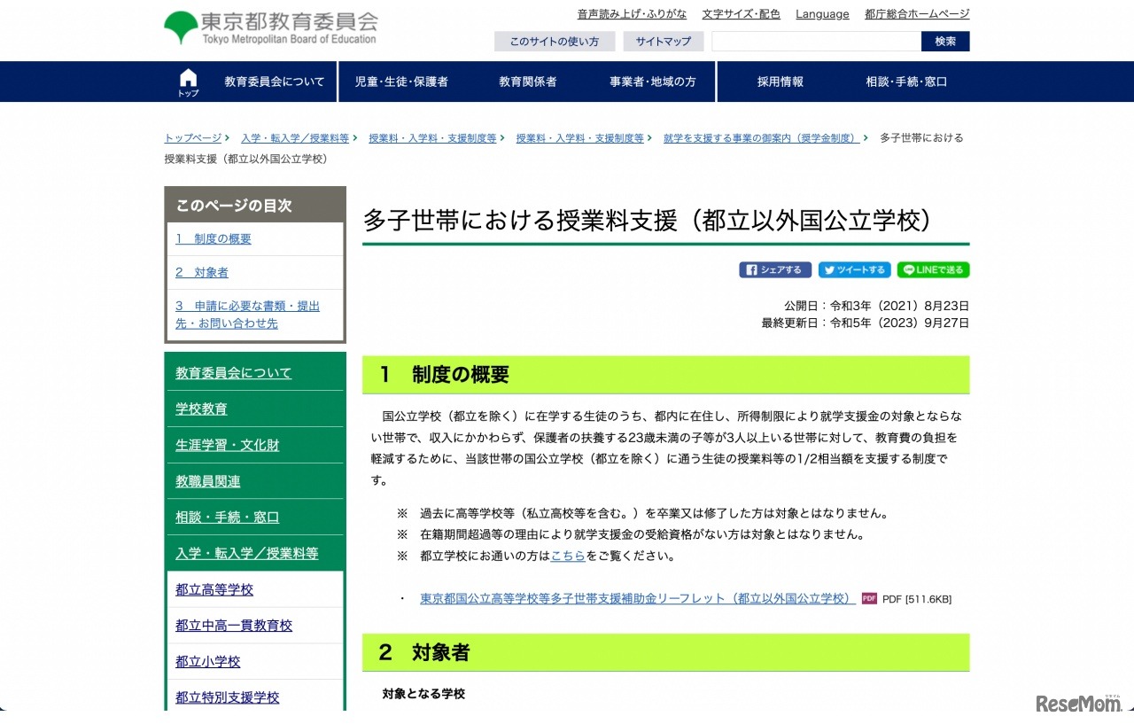Open the 教育関係者 navigation menu
Image resolution: width=1134 pixels, height=724 pixels.
[x=526, y=81]
